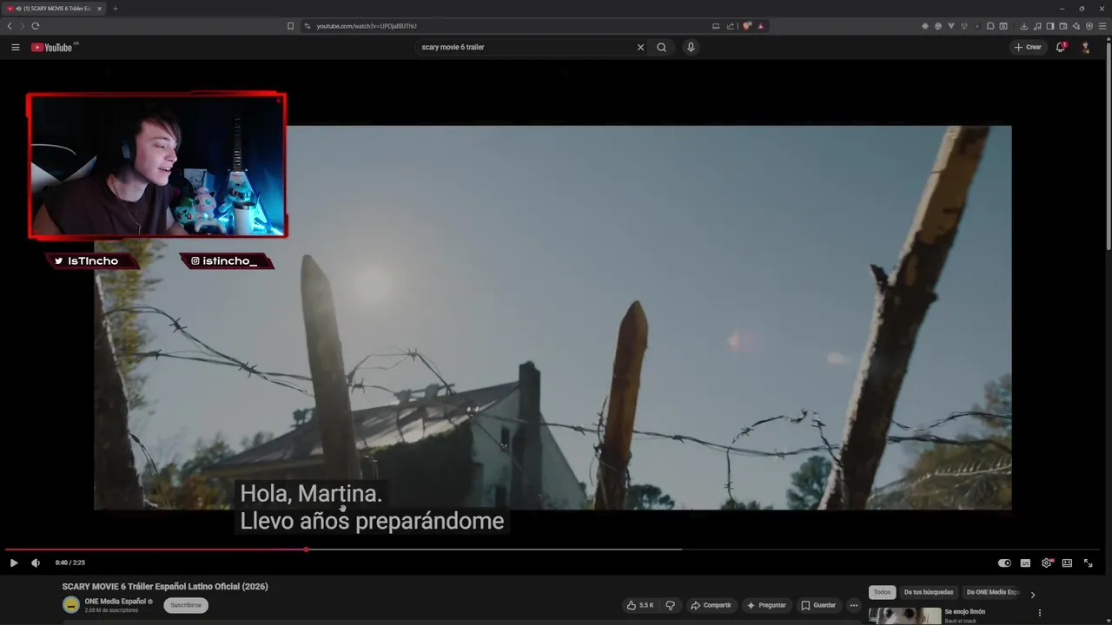Open the browser playlist music note icon
The width and height of the screenshot is (1112, 625).
coord(1037,26)
